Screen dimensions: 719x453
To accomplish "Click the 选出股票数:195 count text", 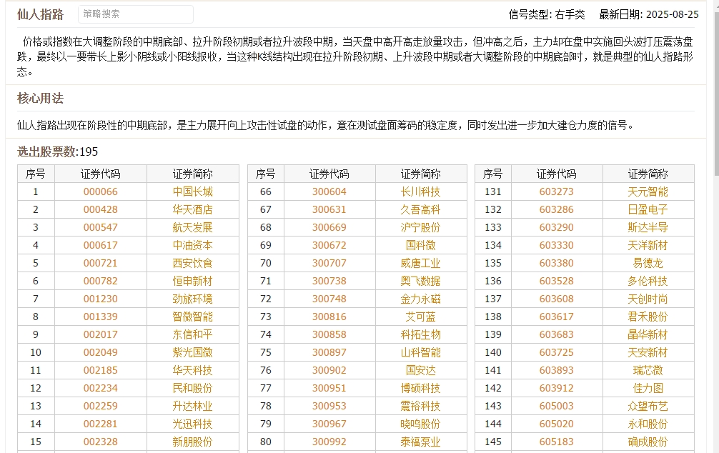I will pos(57,151).
